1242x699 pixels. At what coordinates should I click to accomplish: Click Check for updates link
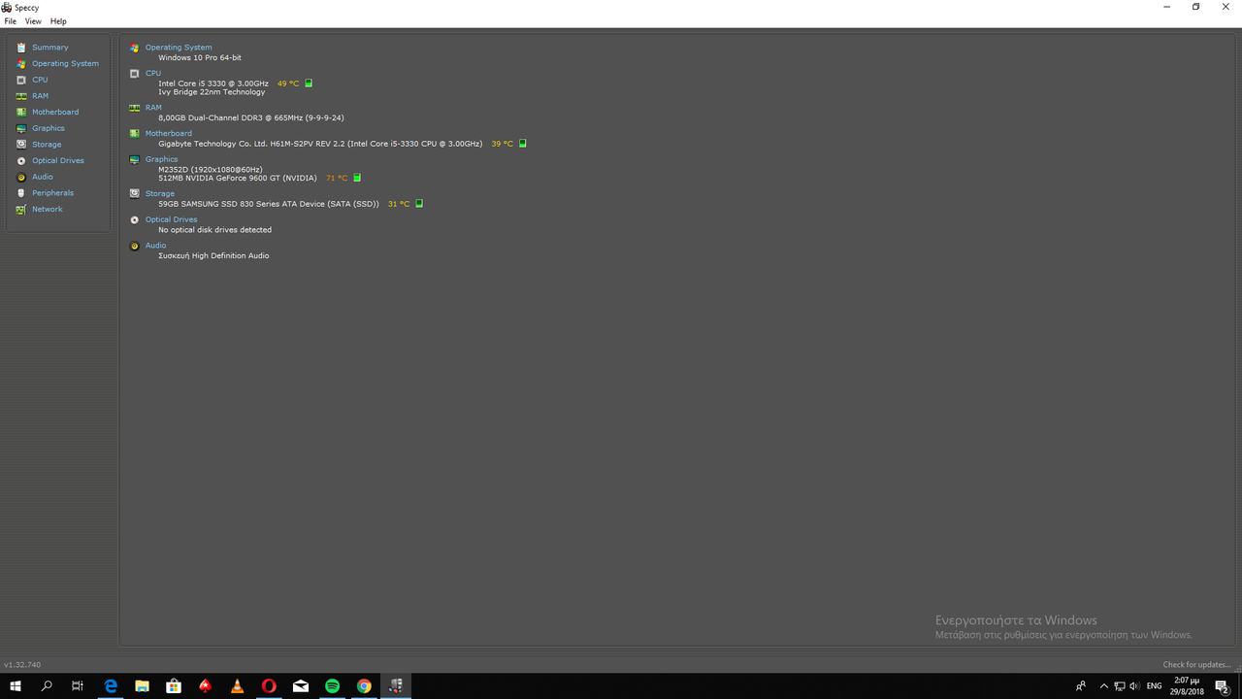pos(1196,665)
